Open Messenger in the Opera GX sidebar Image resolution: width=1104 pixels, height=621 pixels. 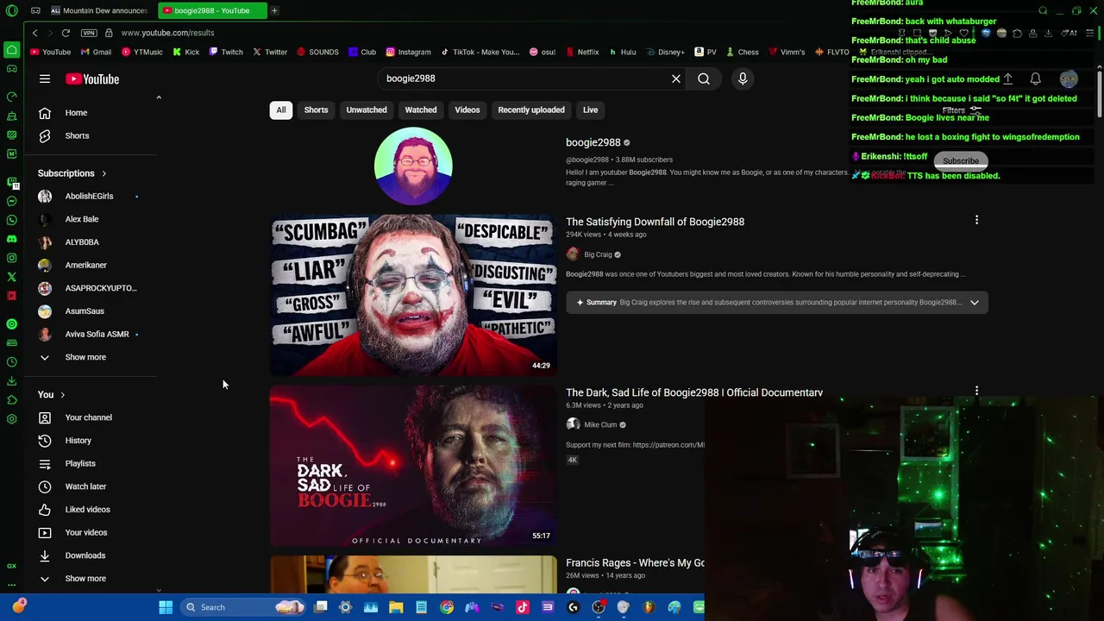pyautogui.click(x=11, y=201)
